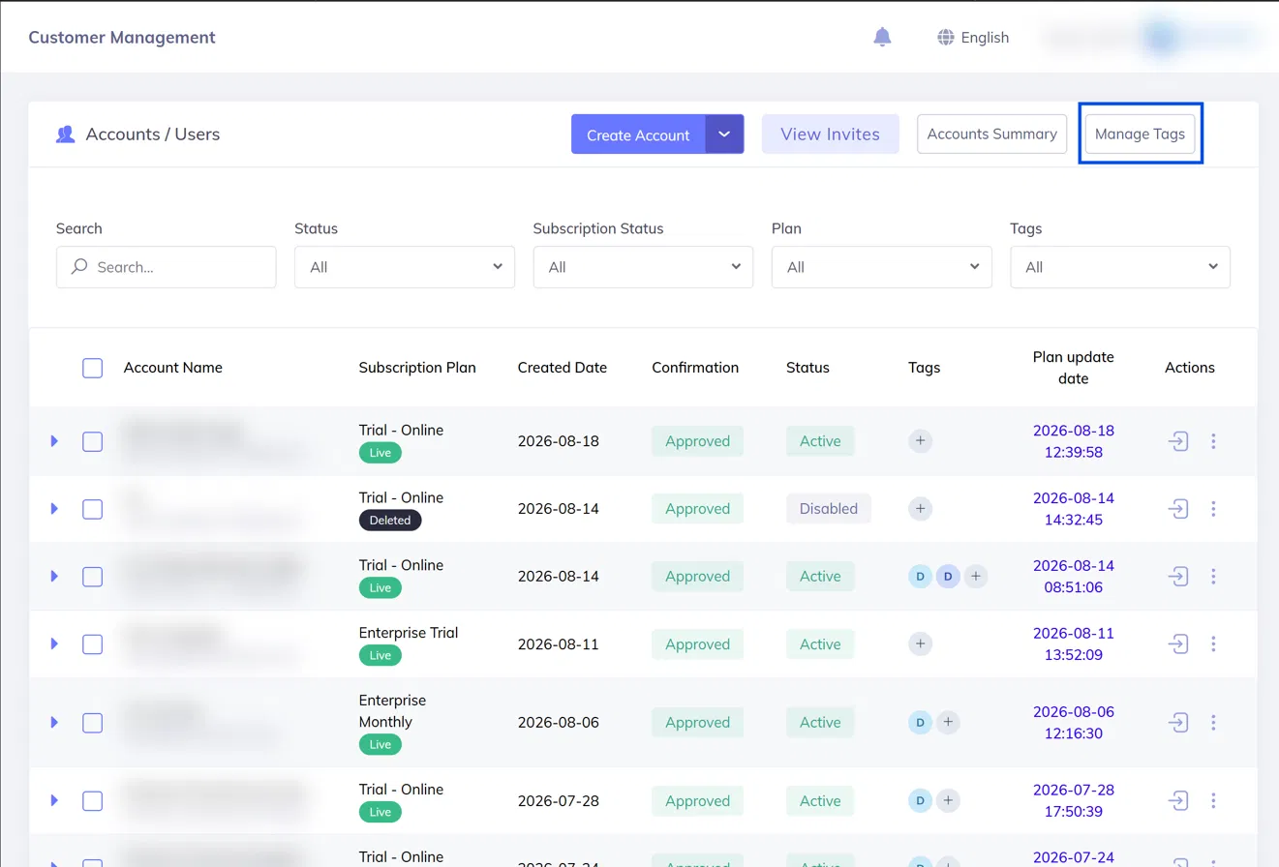
Task: Click plan update date 2026-08-11 13:52:09
Action: [1073, 643]
